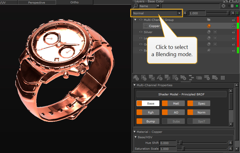
Task: Click the clear search filter X icon
Action: coord(223,6)
